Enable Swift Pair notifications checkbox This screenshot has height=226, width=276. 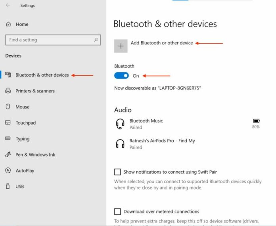pos(117,172)
